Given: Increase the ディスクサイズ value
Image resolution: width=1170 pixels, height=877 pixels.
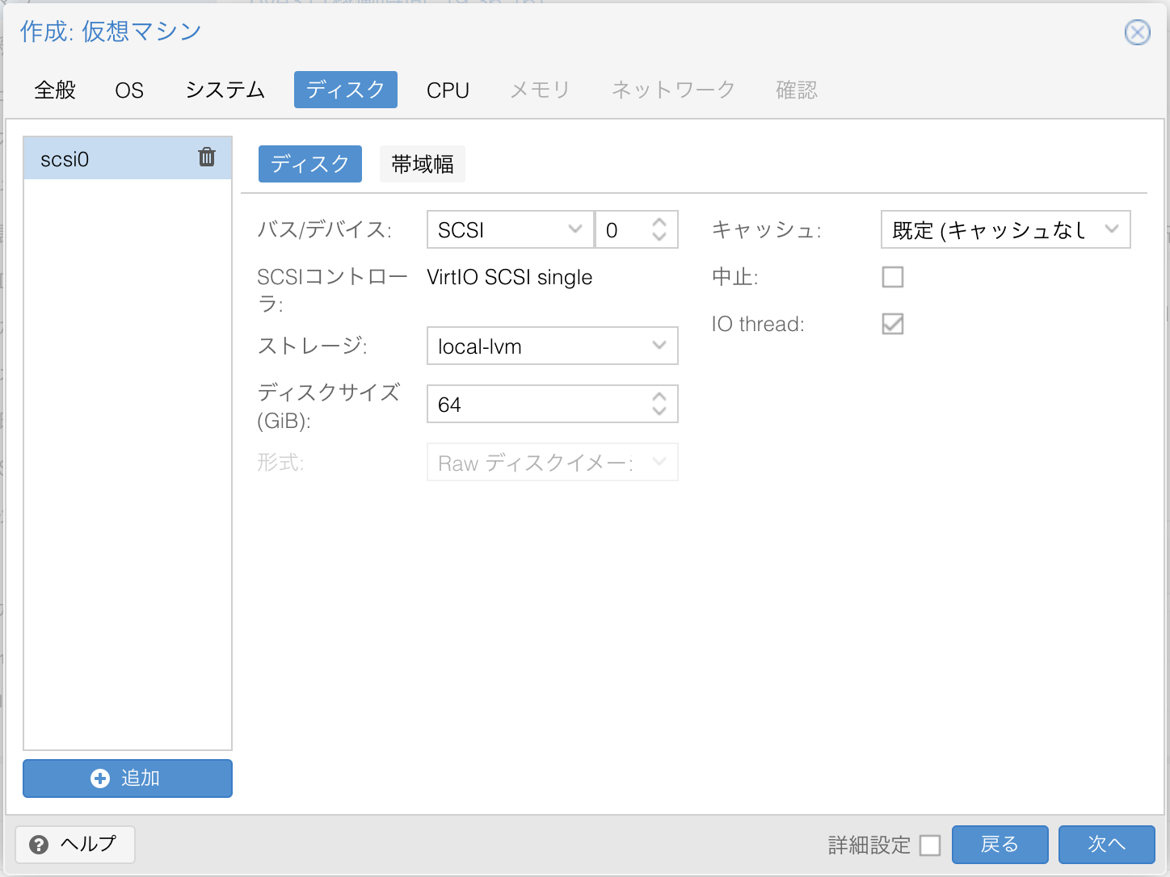Looking at the screenshot, I should point(659,397).
